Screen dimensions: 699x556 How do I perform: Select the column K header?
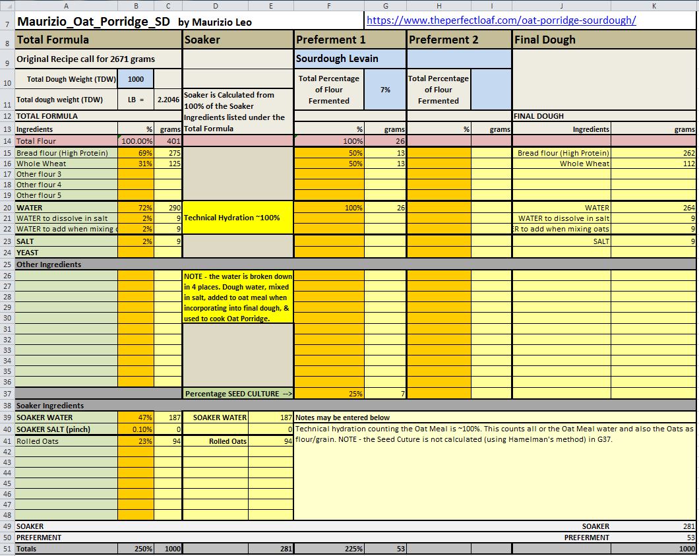click(x=653, y=5)
